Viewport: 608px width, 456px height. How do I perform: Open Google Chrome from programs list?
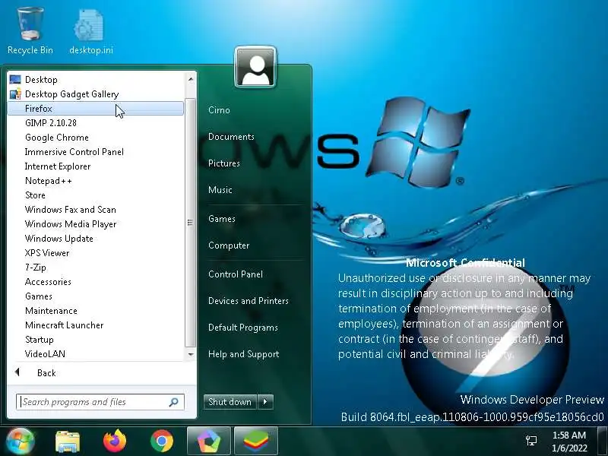pyautogui.click(x=95, y=138)
